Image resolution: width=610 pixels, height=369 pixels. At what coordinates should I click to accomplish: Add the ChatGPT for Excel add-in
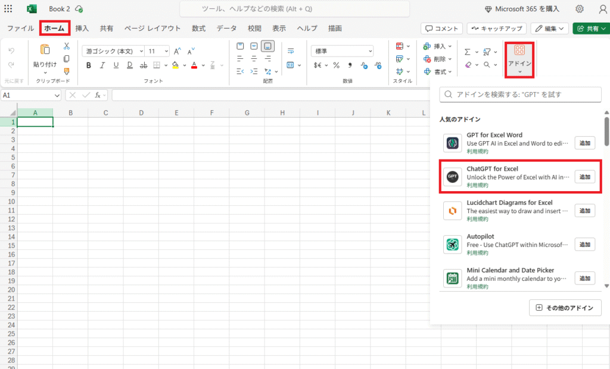pos(585,177)
